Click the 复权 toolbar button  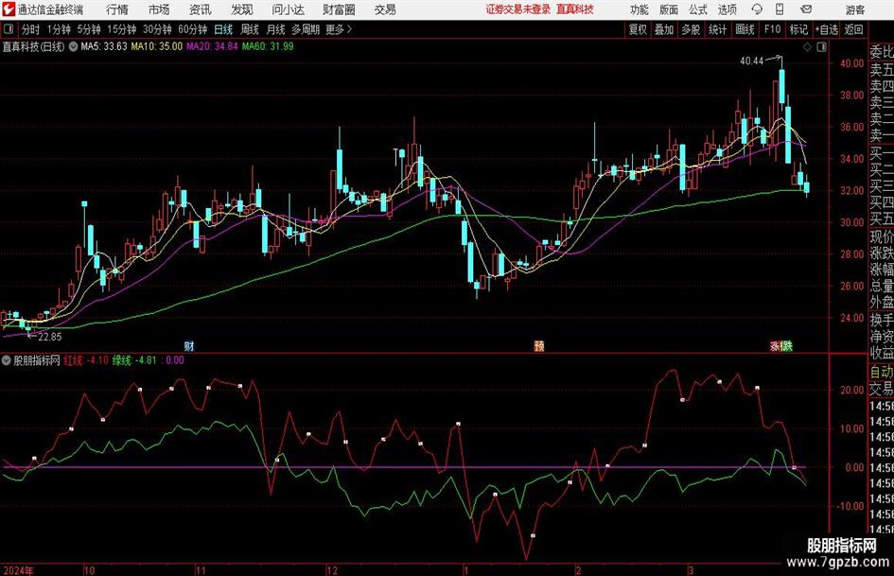pyautogui.click(x=638, y=29)
